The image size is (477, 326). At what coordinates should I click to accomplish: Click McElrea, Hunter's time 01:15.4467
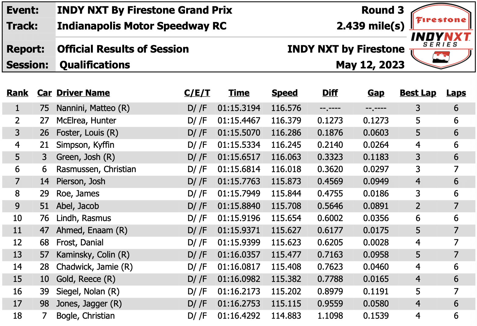click(239, 120)
